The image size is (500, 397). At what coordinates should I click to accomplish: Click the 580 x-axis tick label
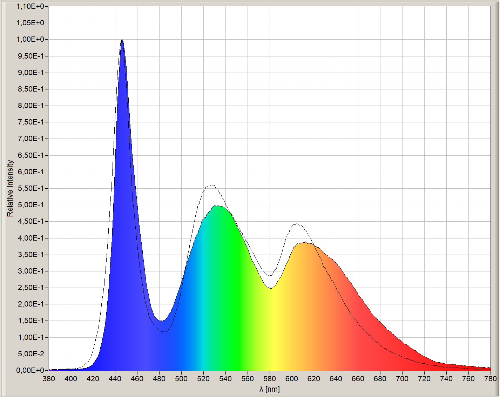(x=270, y=379)
